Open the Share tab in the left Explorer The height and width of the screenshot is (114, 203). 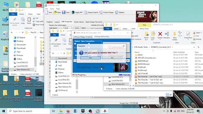30,14
